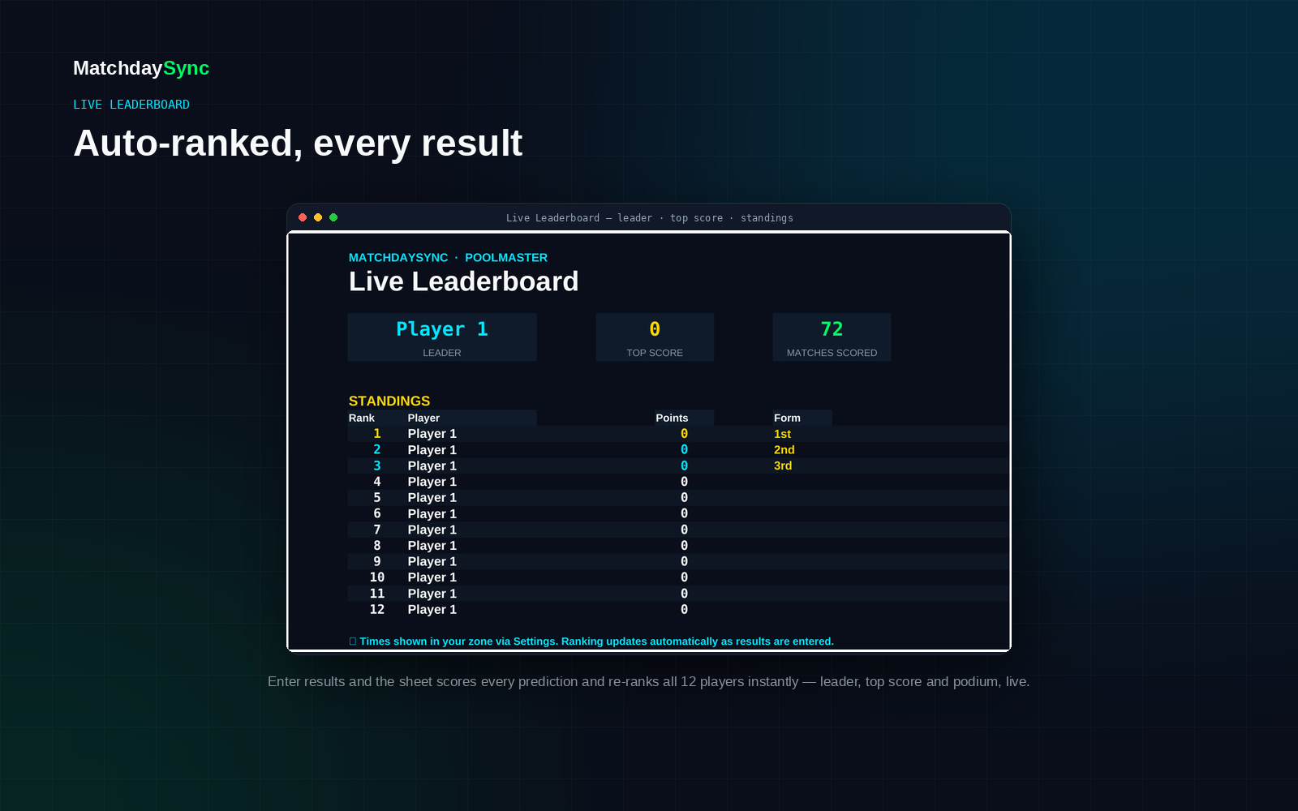Click rank number 3 in standings

click(377, 466)
